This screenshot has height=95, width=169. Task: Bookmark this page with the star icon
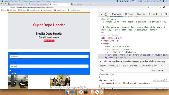tap(148, 7)
